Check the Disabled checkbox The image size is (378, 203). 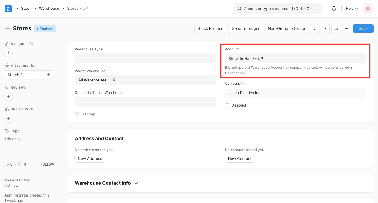(x=227, y=105)
